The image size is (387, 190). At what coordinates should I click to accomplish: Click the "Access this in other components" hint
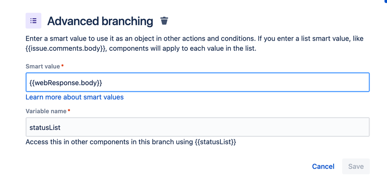(108, 142)
